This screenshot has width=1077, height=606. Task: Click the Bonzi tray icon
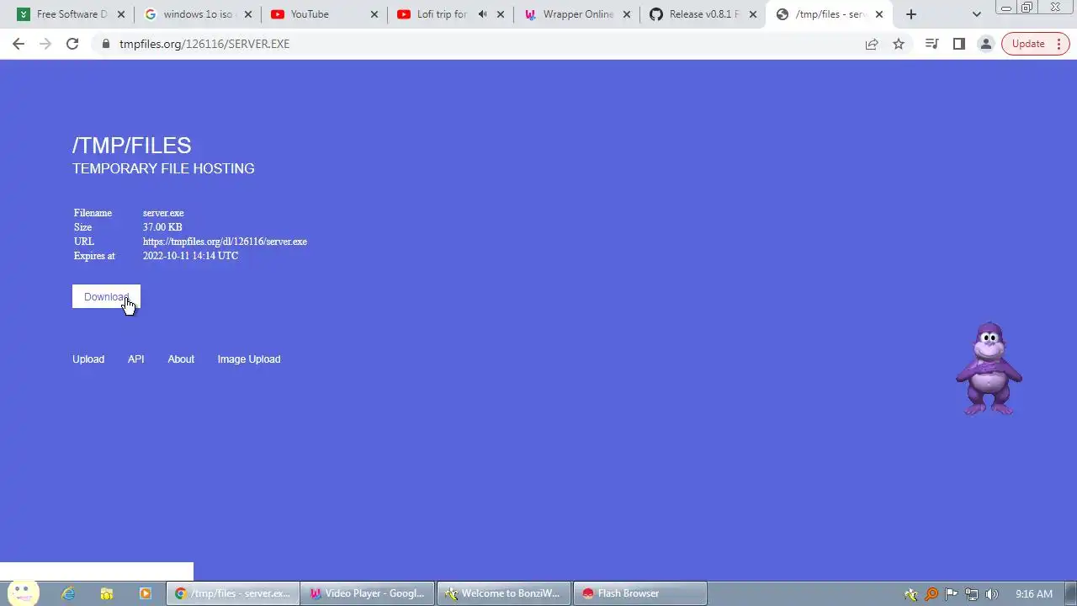pos(911,594)
